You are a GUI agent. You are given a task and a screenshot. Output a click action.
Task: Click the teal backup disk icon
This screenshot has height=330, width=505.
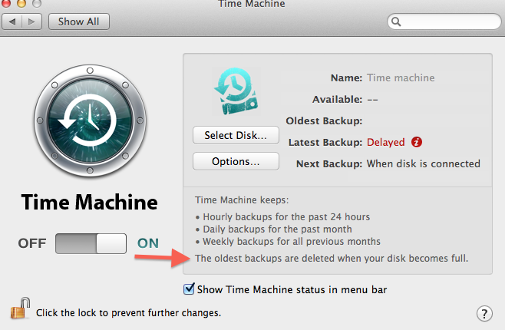(x=236, y=91)
